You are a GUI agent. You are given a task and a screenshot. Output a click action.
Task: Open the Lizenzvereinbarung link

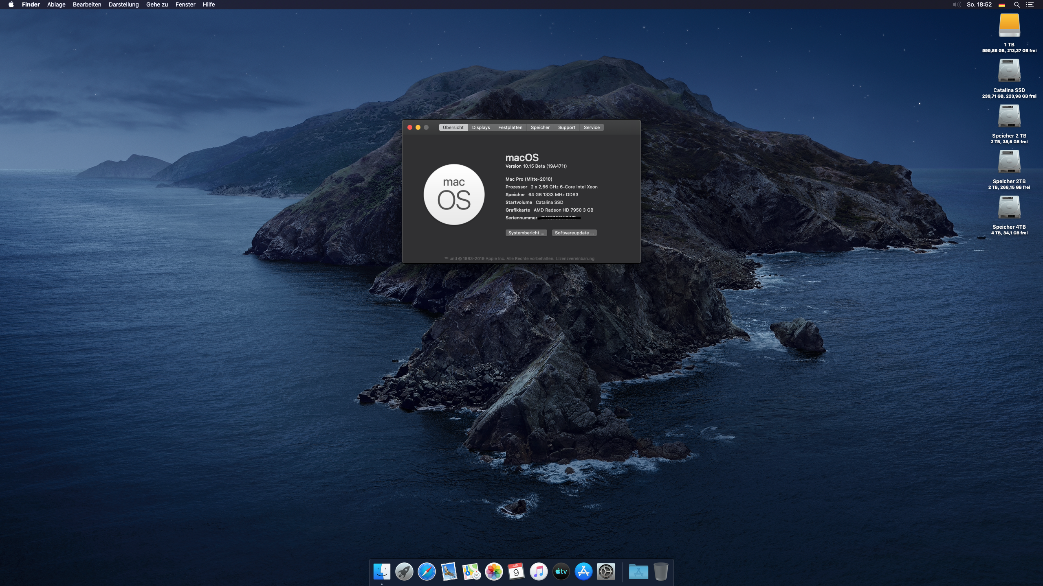[575, 258]
